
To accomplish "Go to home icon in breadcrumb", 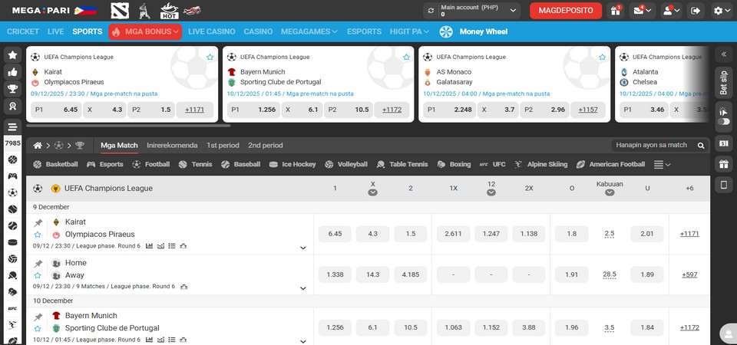I will pos(38,146).
